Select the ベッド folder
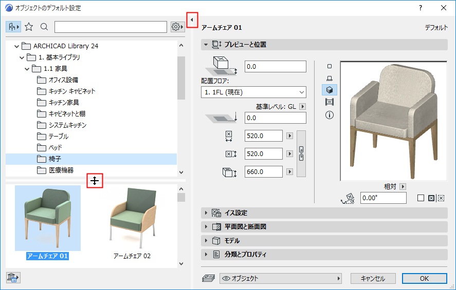The image size is (456, 290). click(x=50, y=148)
